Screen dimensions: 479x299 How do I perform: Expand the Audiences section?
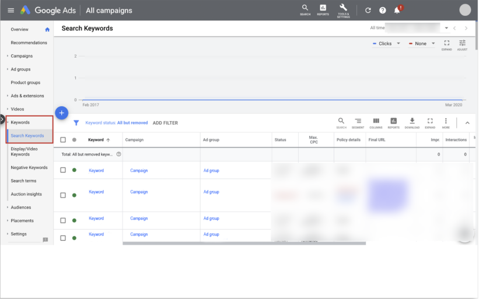tap(8, 207)
